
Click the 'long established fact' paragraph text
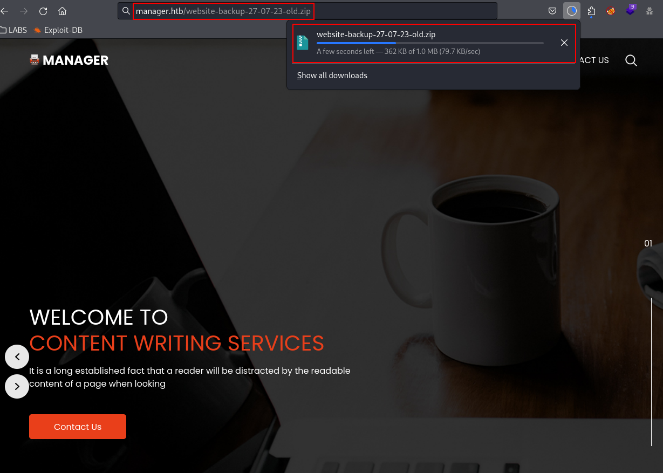190,378
